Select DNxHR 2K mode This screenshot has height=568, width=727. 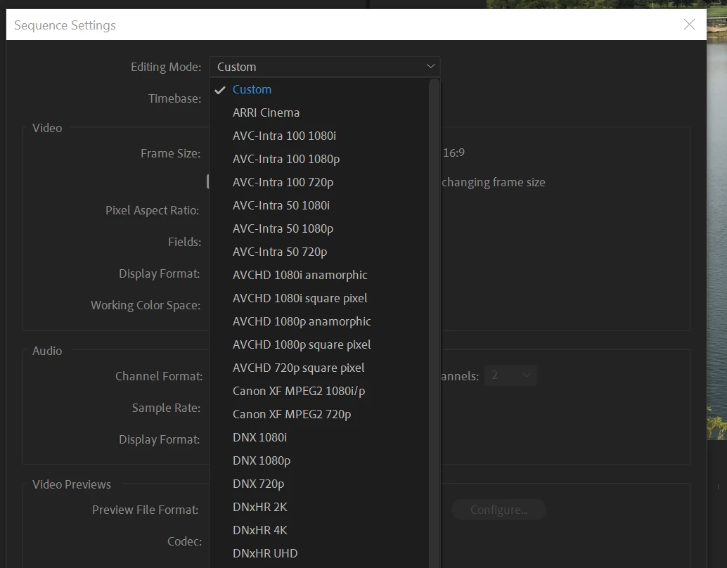click(319, 507)
